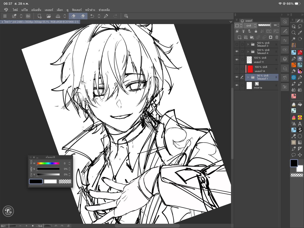Image resolution: width=304 pixels, height=228 pixels.
Task: Open the layers stack panel icon in dock
Action: point(285,59)
